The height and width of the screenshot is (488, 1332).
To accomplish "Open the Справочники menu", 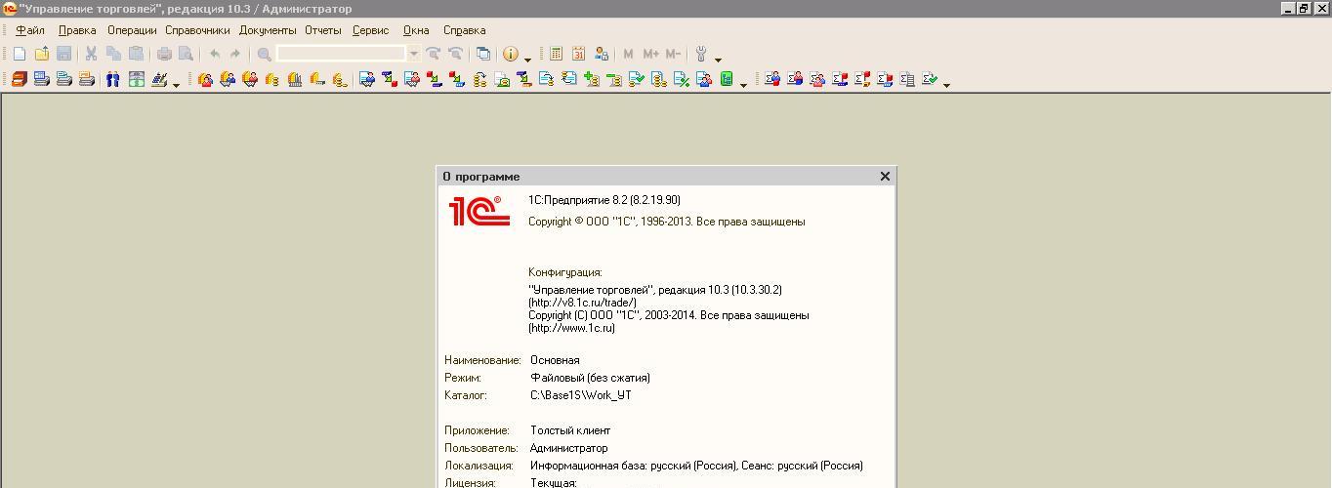I will point(197,30).
